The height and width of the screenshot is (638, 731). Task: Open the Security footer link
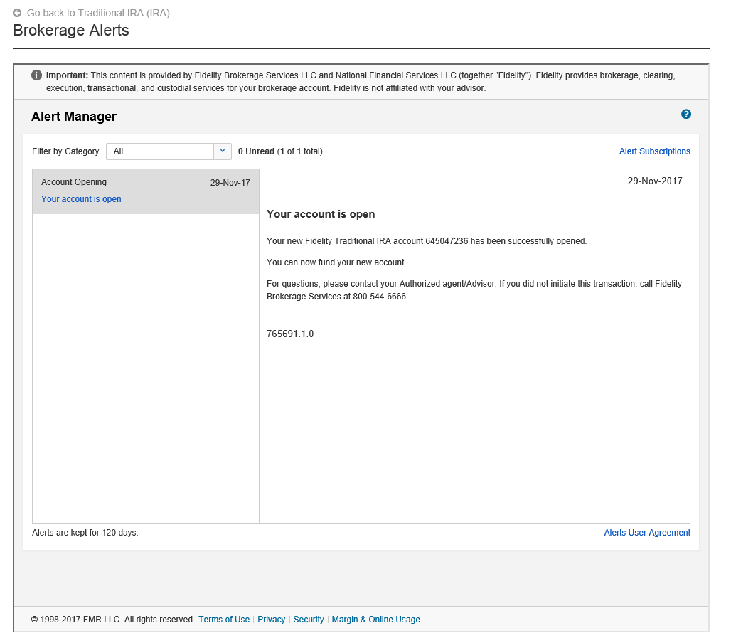pyautogui.click(x=309, y=620)
